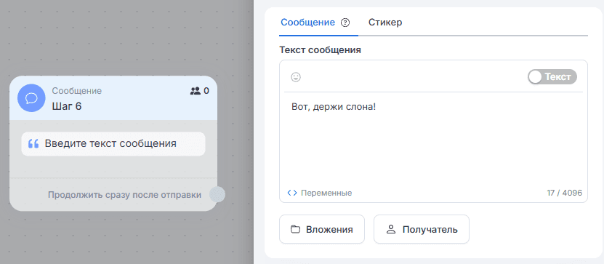Click the blue message bubble step icon
This screenshot has width=604, height=264.
[x=31, y=98]
